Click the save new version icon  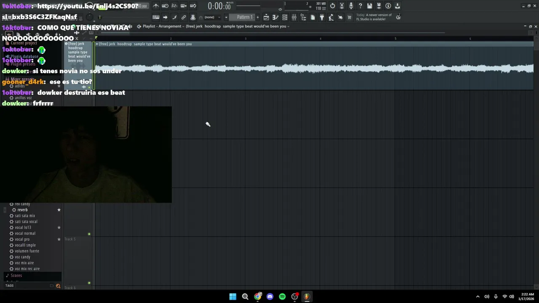click(379, 6)
